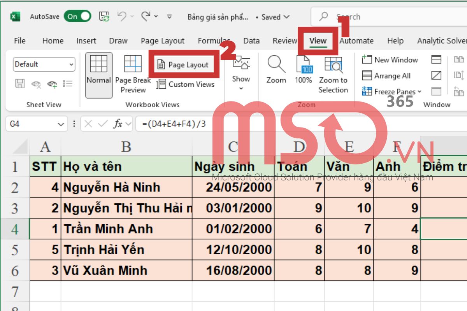Click cell 'Họ và tên'
The image size is (467, 311).
[x=127, y=166]
